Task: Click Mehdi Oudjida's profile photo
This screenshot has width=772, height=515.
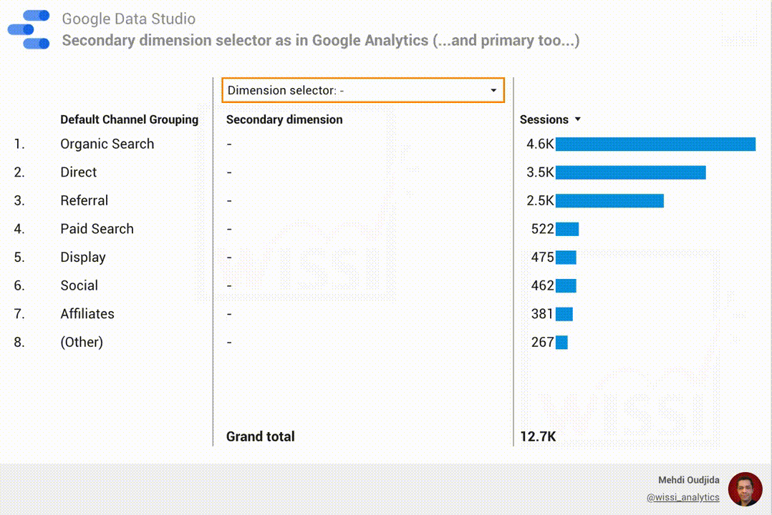Action: 745,489
